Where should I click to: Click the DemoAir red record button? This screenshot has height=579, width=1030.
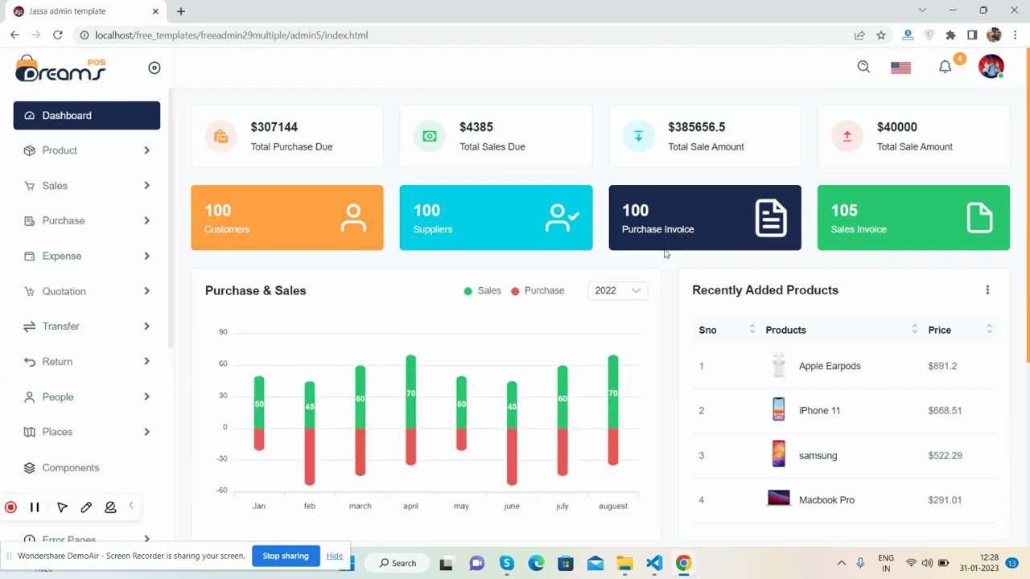pyautogui.click(x=10, y=507)
